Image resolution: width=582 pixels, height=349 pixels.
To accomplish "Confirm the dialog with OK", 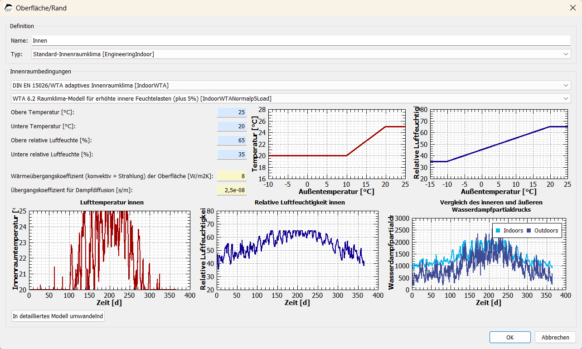I will (x=510, y=337).
